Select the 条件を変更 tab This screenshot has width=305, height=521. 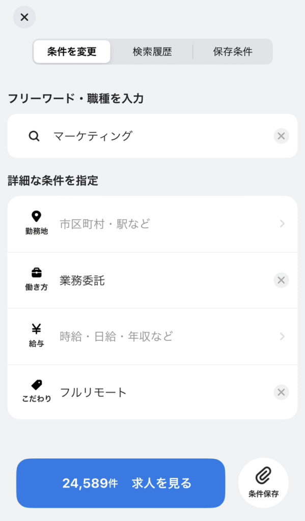(72, 51)
